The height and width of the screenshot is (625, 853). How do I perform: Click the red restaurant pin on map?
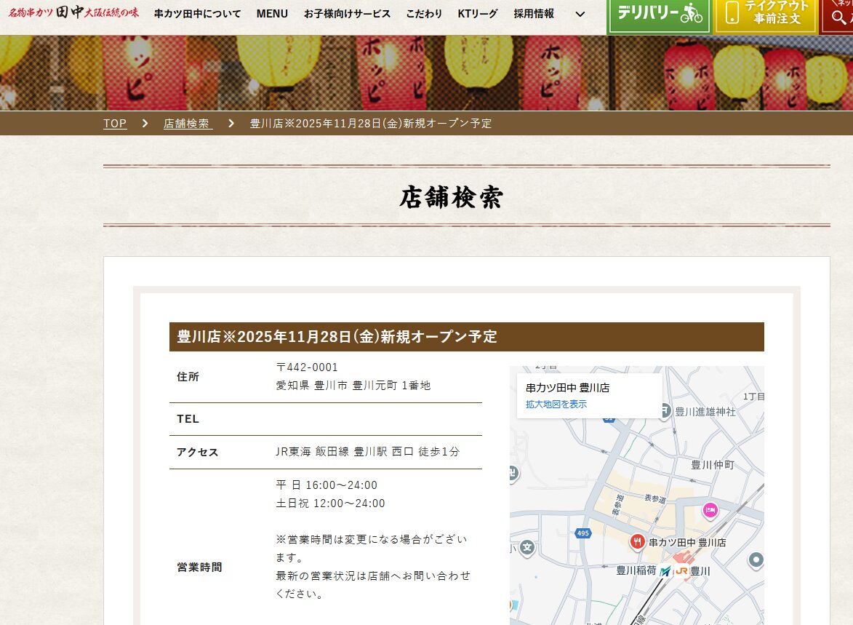(x=637, y=541)
